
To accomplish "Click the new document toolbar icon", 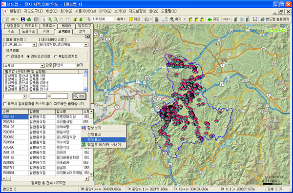I will click(x=7, y=19).
